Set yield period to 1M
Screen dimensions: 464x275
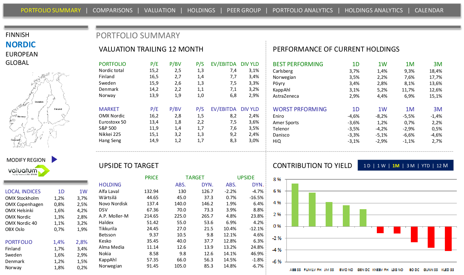[x=396, y=166]
